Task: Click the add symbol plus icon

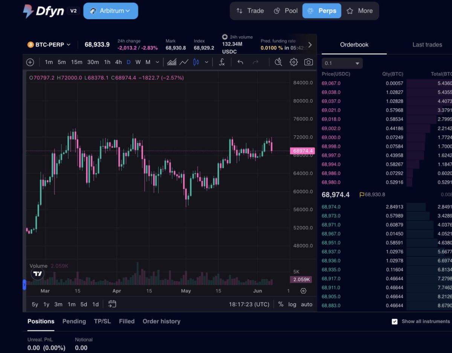Action: click(x=30, y=62)
